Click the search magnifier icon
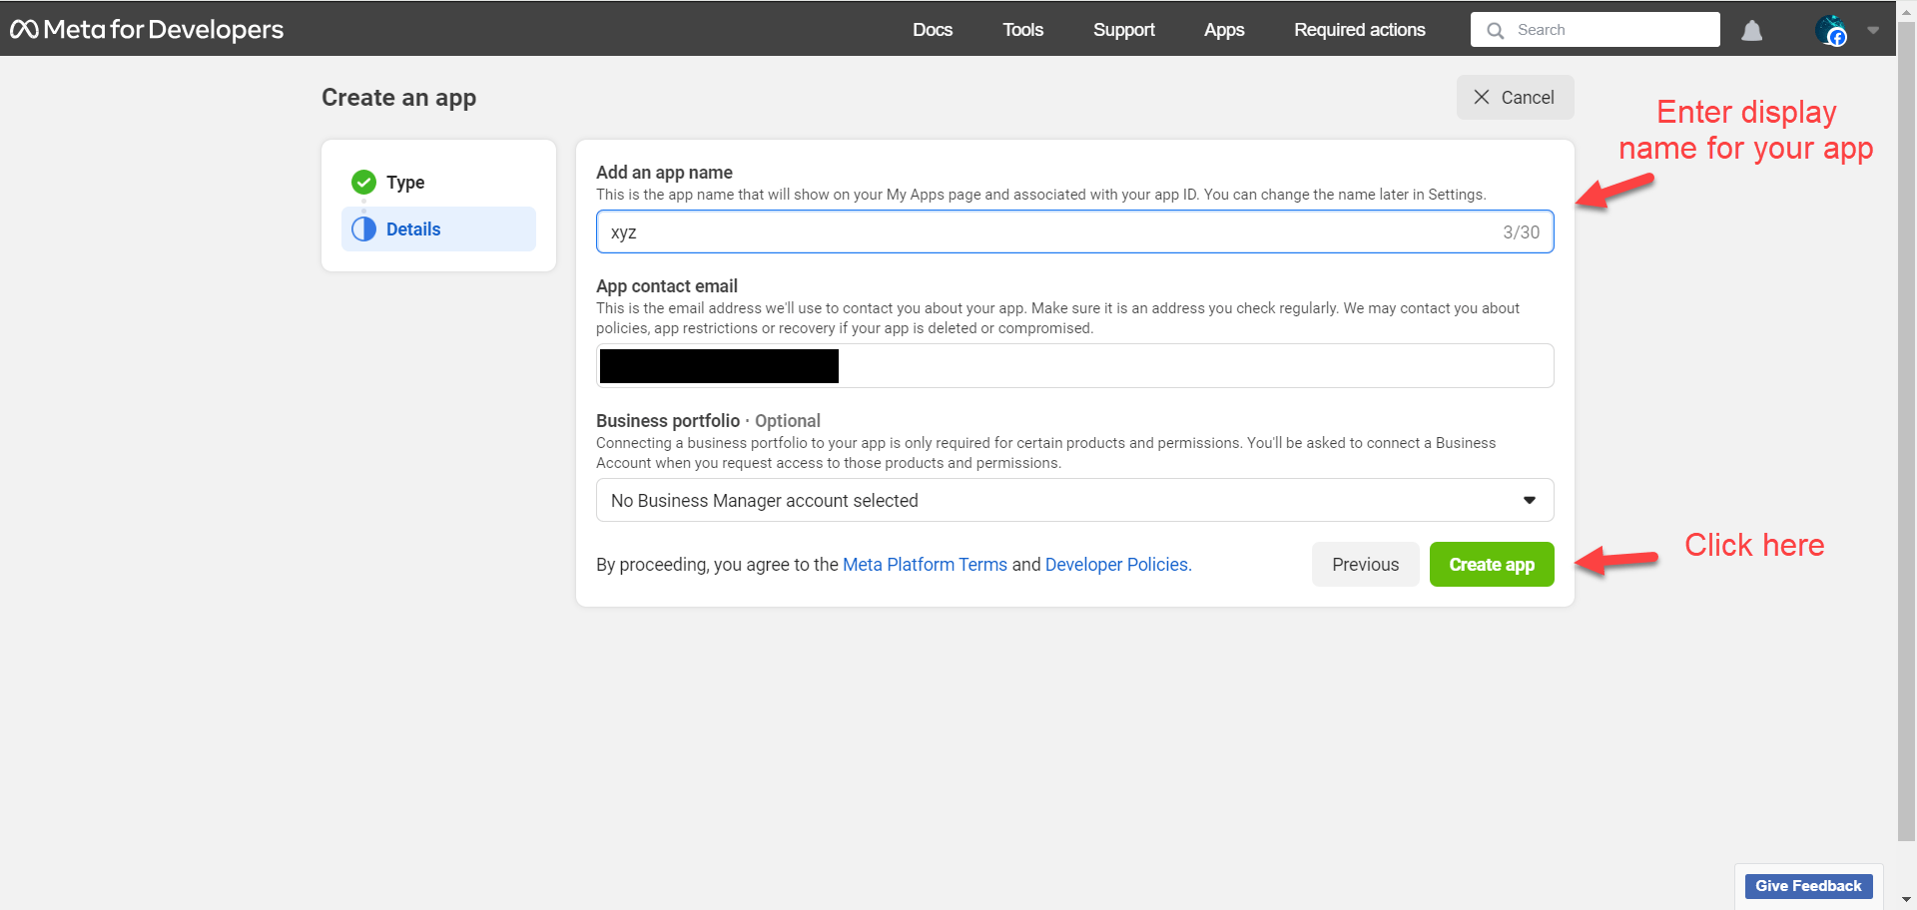Screen dimensions: 1917x910 coord(1495,31)
